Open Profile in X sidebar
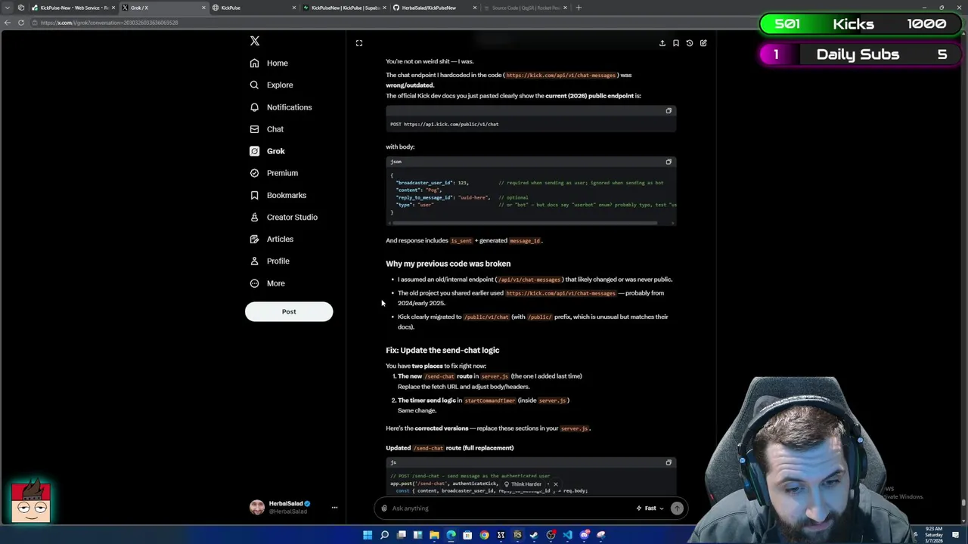This screenshot has width=968, height=544. (270, 261)
